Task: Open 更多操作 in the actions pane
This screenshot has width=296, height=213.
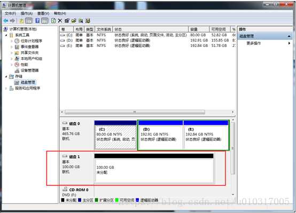Action: point(254,43)
